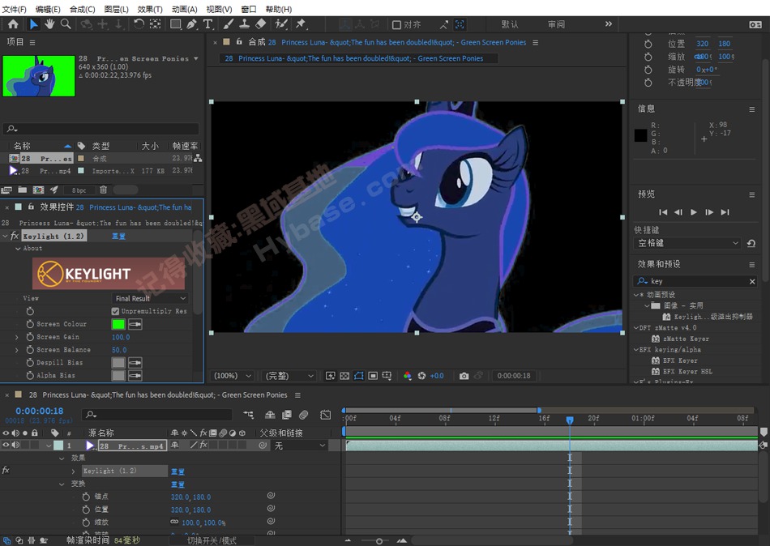
Task: Hide layer 1 video with eye toggle
Action: [x=6, y=445]
